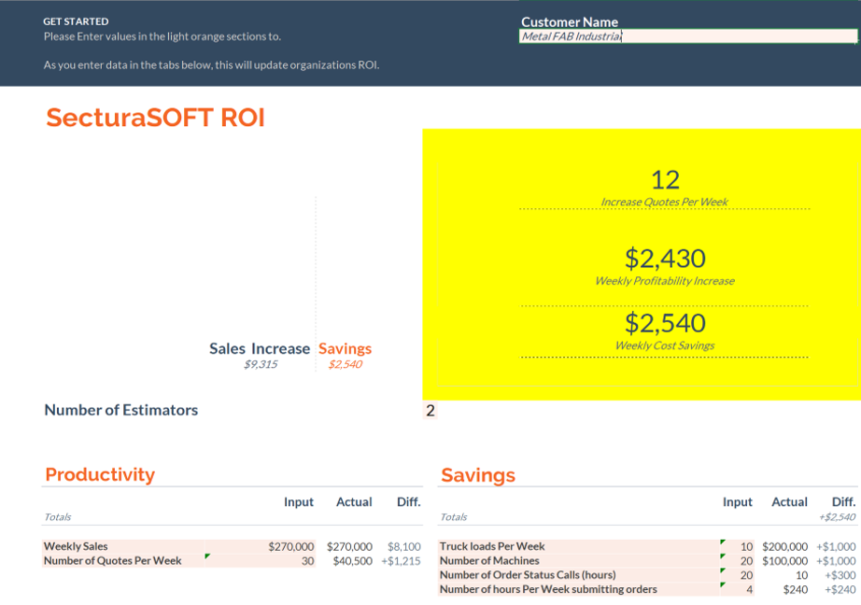
Task: Click the Number of Machines label
Action: click(x=489, y=560)
